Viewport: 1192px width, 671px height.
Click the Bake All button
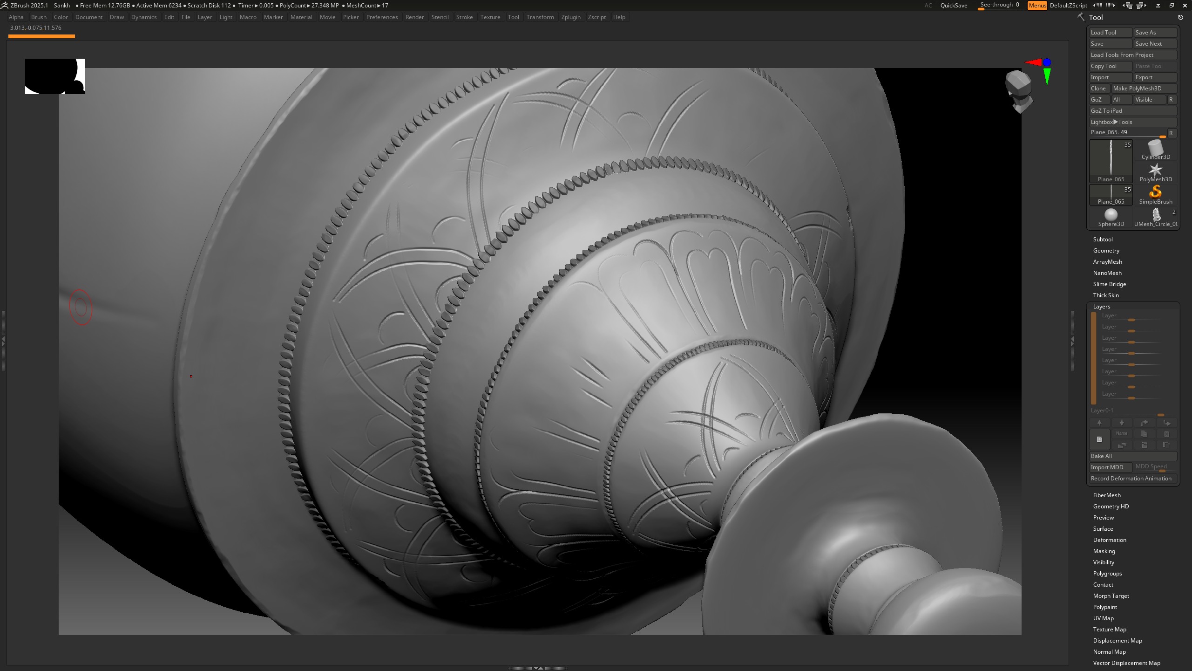[x=1133, y=456]
